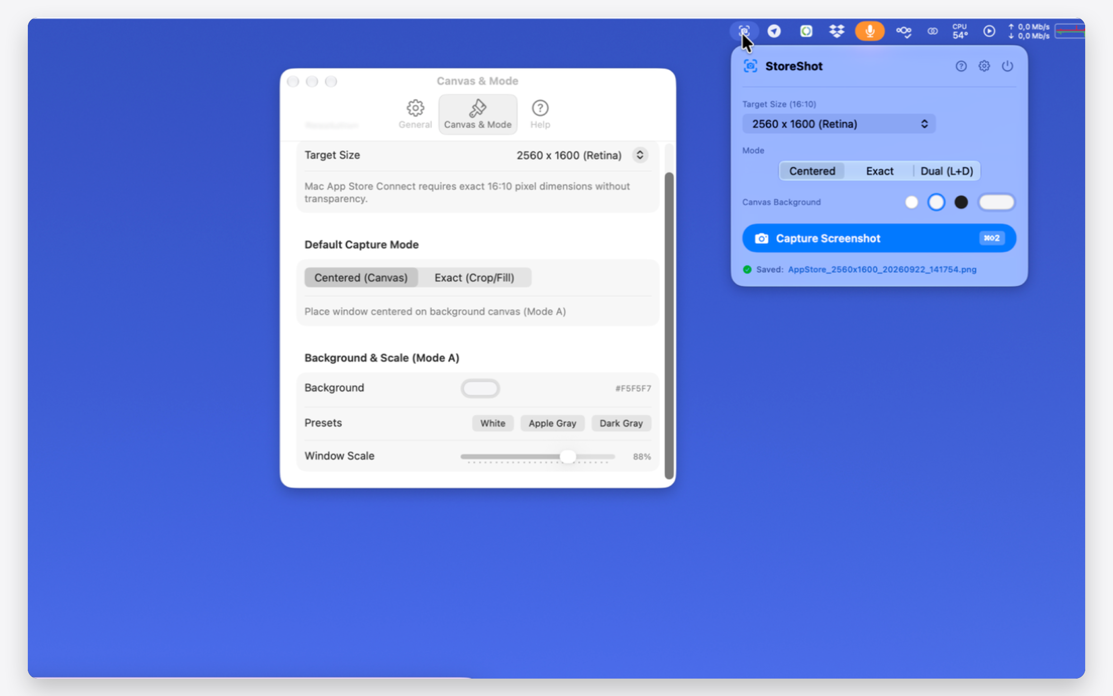Click the network speed menu bar item
Image resolution: width=1113 pixels, height=696 pixels.
click(1029, 31)
